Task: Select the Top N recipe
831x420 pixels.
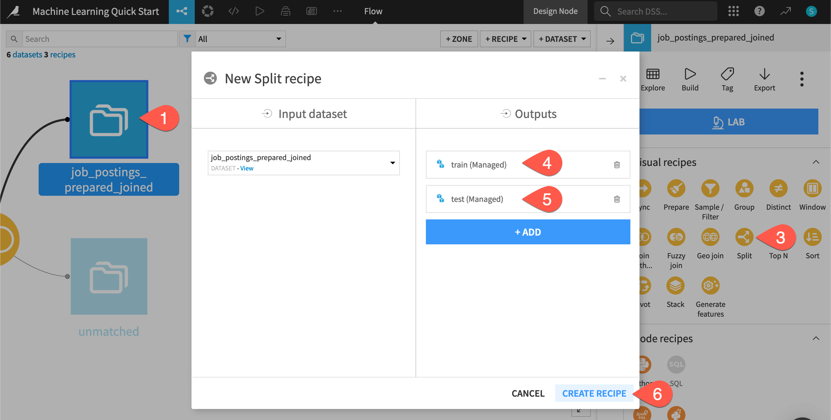Action: [778, 237]
